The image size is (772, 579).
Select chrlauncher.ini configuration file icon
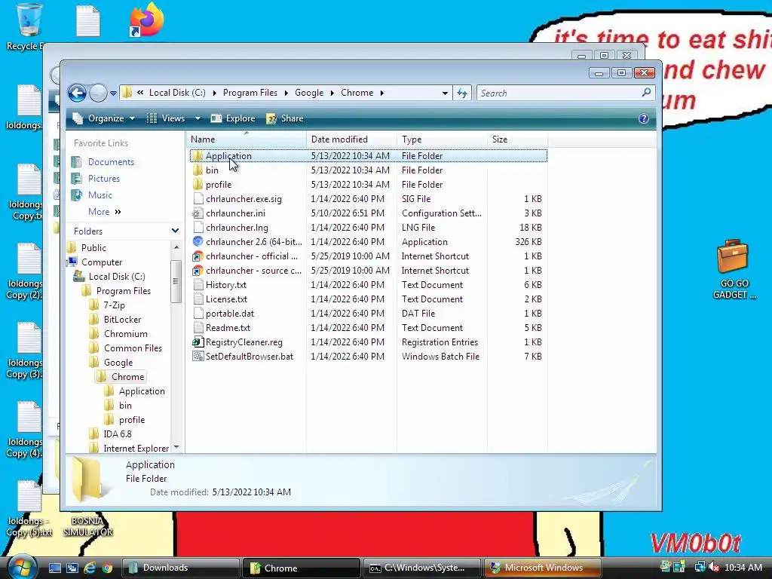click(x=198, y=213)
